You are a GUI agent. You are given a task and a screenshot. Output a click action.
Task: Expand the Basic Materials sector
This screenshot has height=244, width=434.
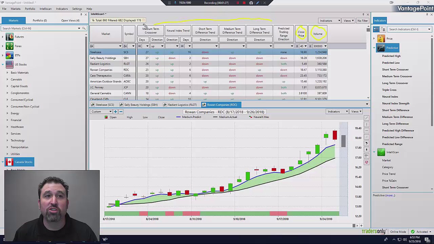[7, 73]
